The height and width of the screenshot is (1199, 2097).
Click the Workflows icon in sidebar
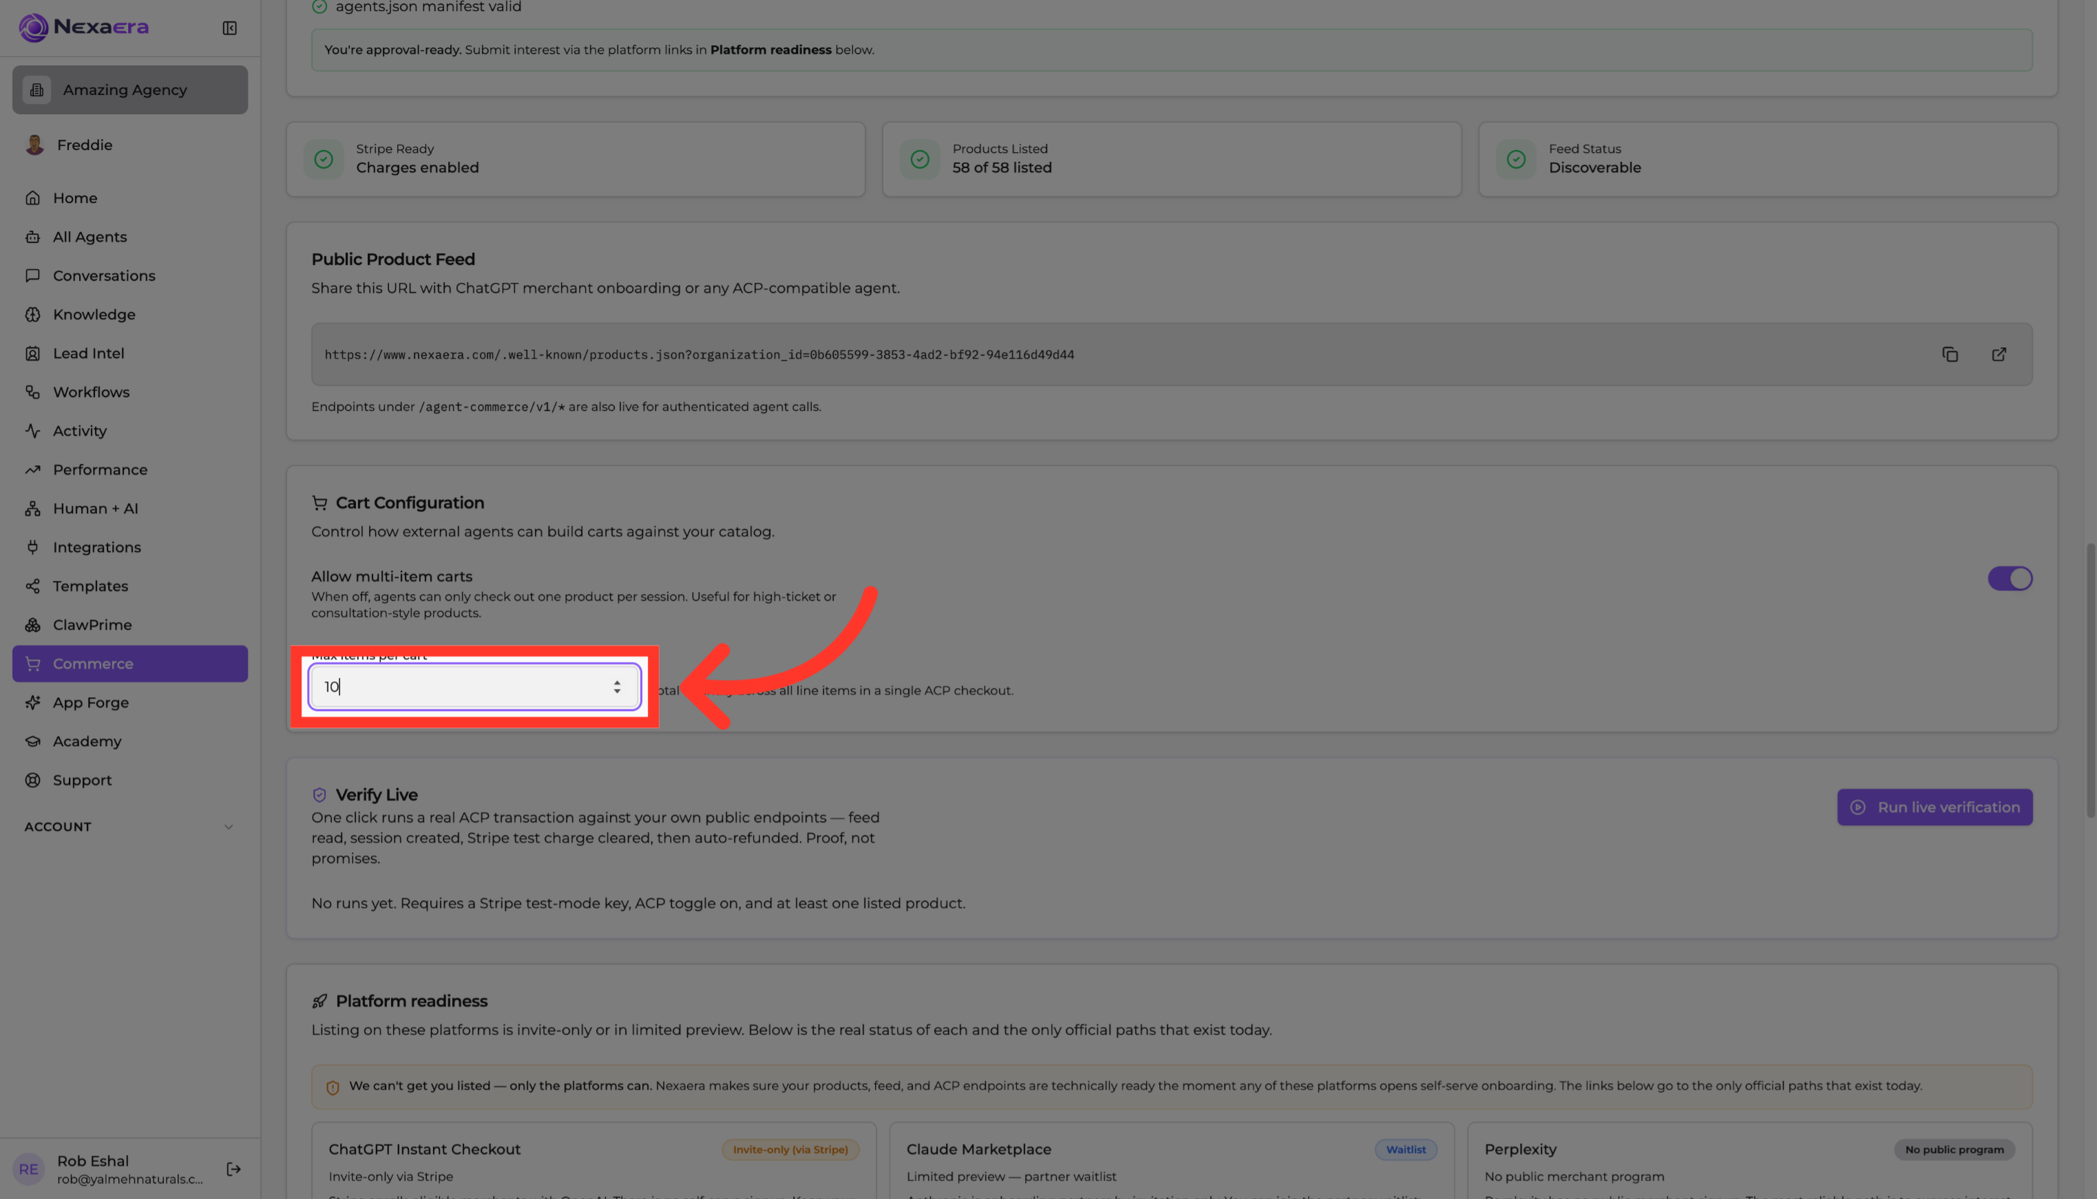tap(33, 392)
